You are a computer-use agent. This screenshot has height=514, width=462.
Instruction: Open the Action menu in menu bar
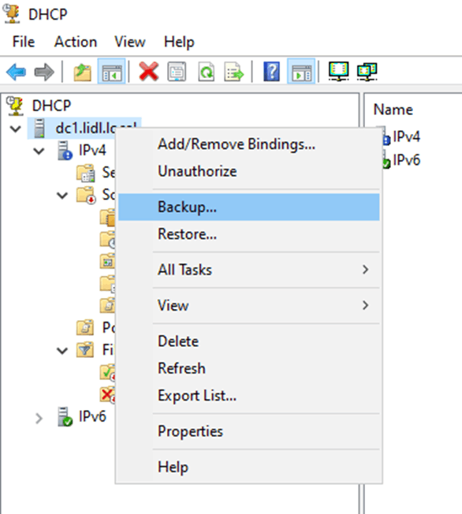coord(76,42)
